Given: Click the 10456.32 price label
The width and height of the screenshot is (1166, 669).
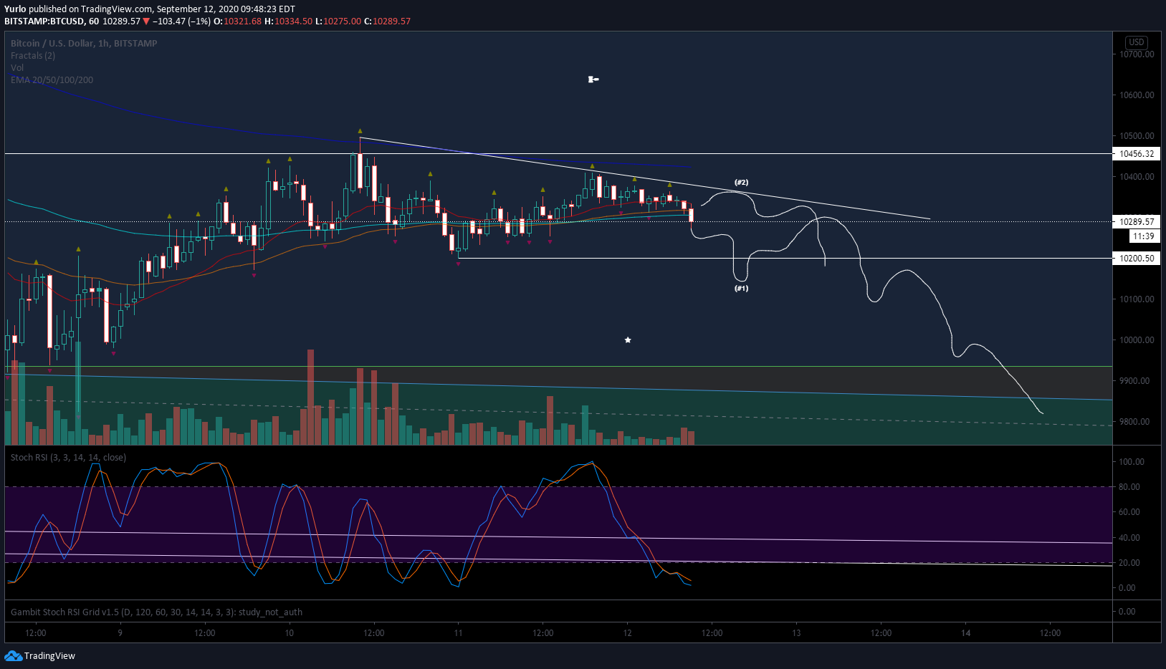Looking at the screenshot, I should [x=1137, y=154].
